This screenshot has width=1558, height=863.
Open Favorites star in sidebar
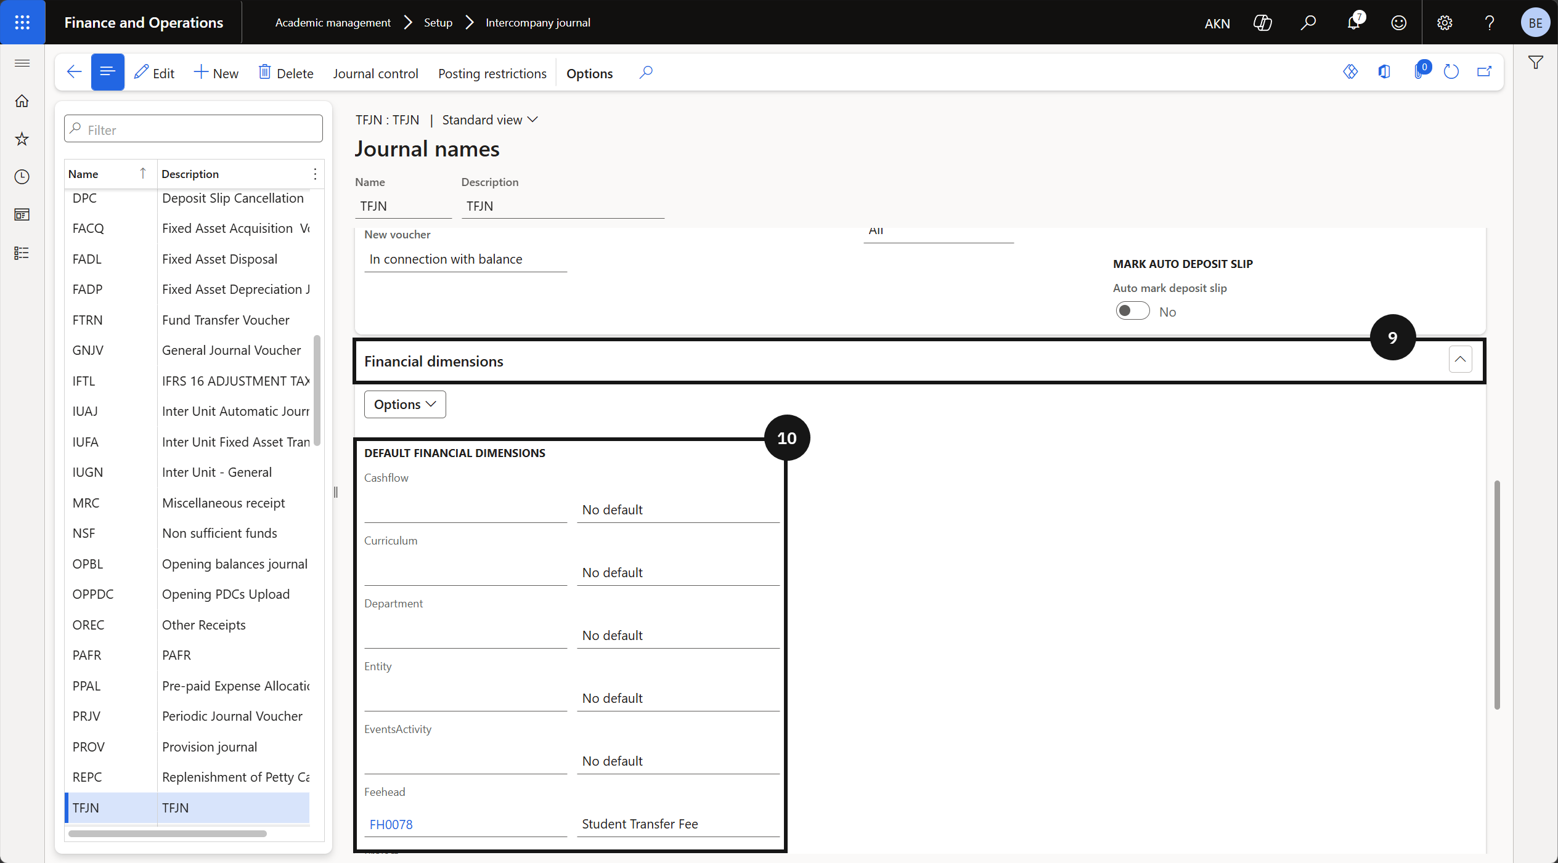(22, 139)
